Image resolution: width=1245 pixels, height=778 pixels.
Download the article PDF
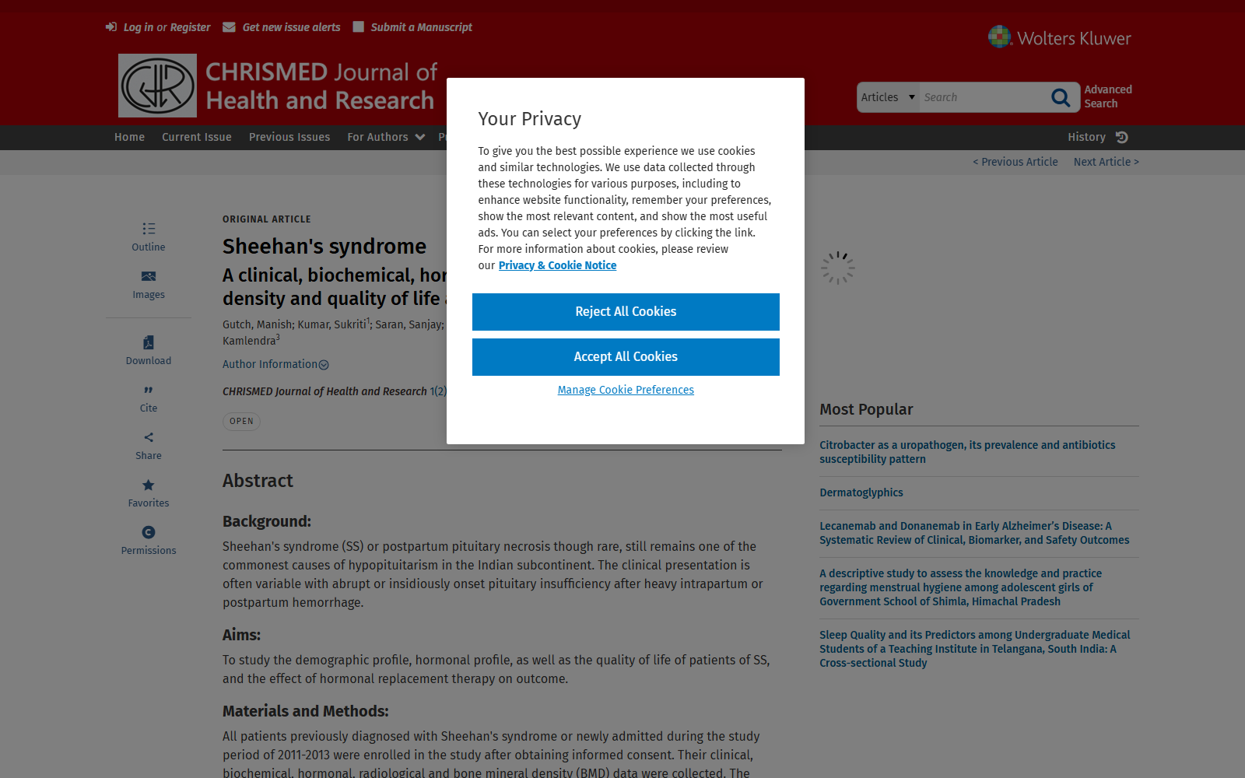coord(149,350)
